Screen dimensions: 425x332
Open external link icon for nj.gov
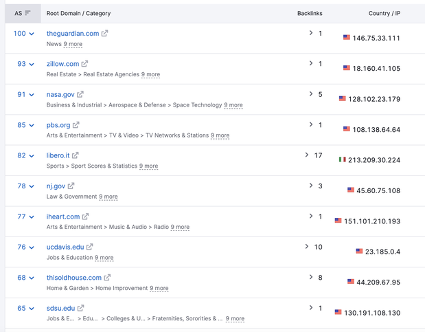click(x=71, y=186)
